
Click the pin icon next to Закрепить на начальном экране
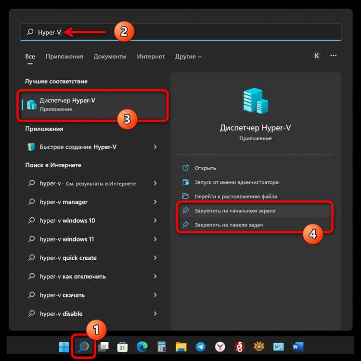point(186,210)
